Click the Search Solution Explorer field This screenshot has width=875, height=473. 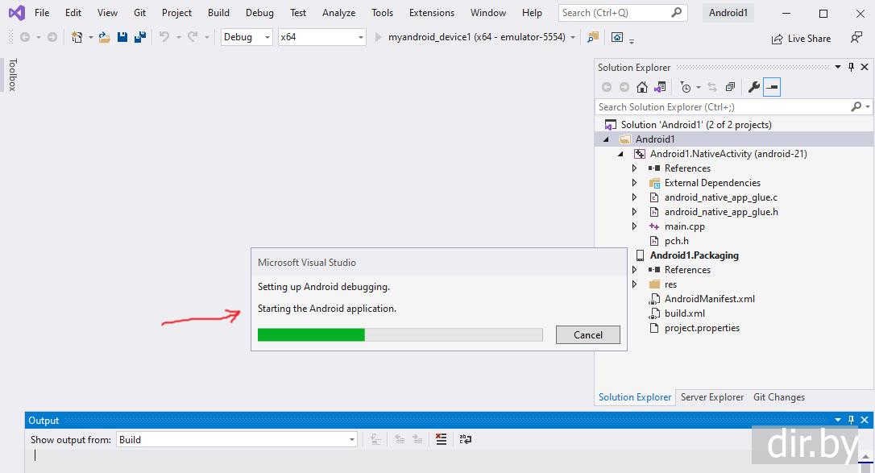point(722,106)
